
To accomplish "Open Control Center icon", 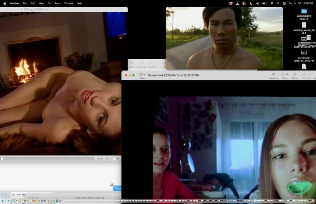I will click(x=284, y=4).
